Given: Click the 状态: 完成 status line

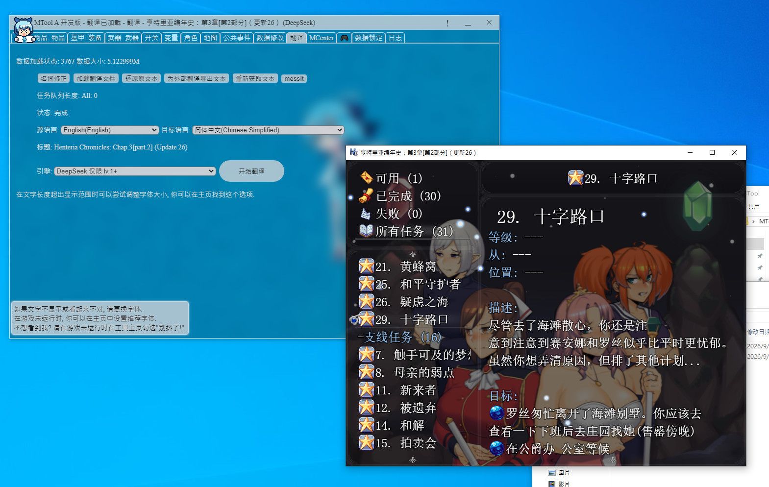Looking at the screenshot, I should click(x=52, y=113).
